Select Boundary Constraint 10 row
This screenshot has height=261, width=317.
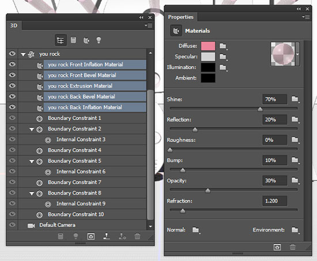pos(82,214)
